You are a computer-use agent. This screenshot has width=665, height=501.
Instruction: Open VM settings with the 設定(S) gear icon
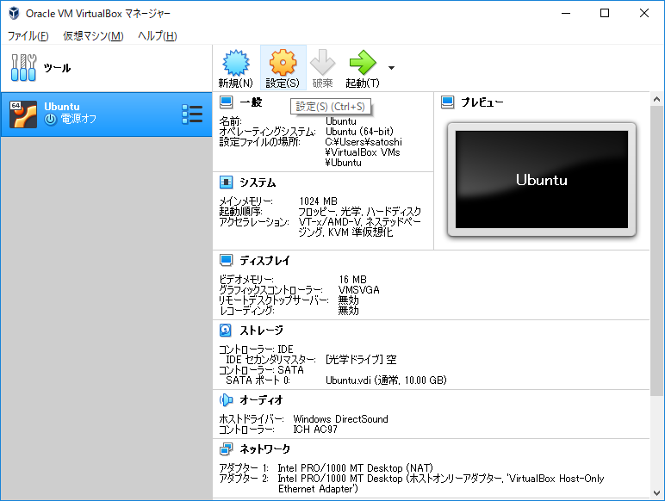[x=283, y=63]
